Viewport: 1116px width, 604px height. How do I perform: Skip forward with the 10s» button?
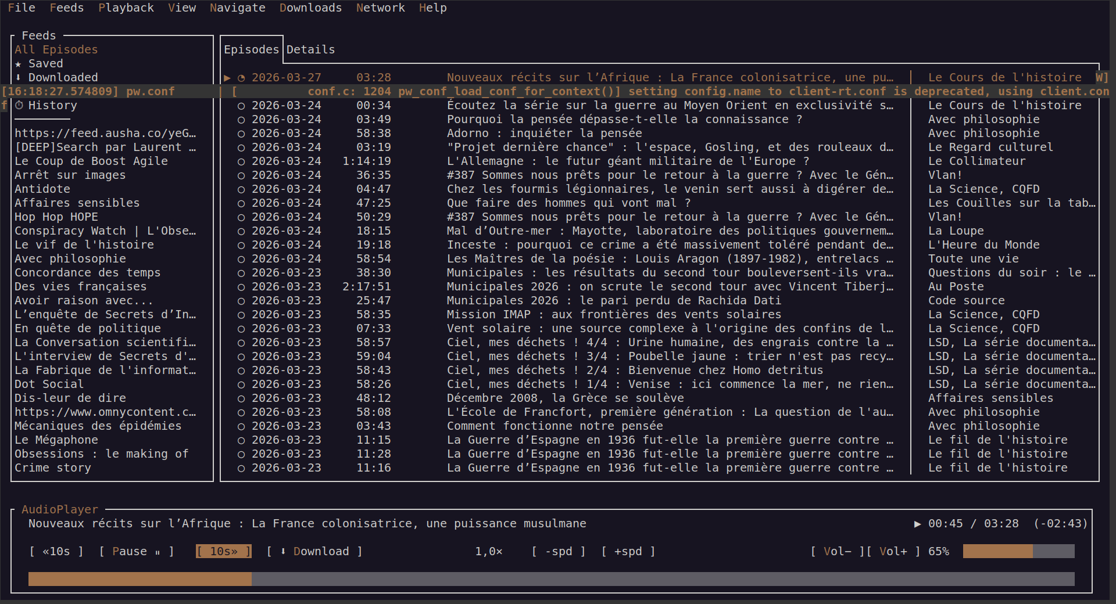(x=224, y=552)
